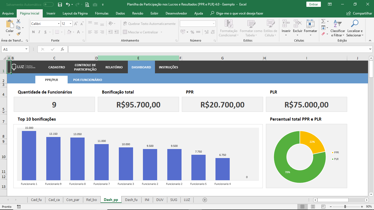Switch to Normal view in status bar
This screenshot has width=374, height=210.
302,206
